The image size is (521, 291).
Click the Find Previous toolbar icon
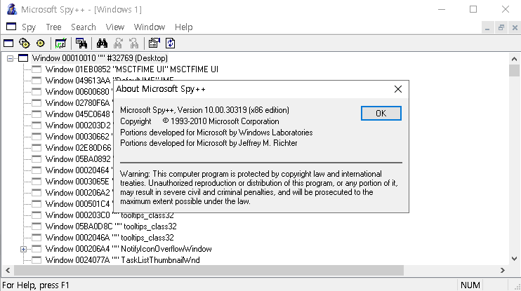[x=134, y=43]
